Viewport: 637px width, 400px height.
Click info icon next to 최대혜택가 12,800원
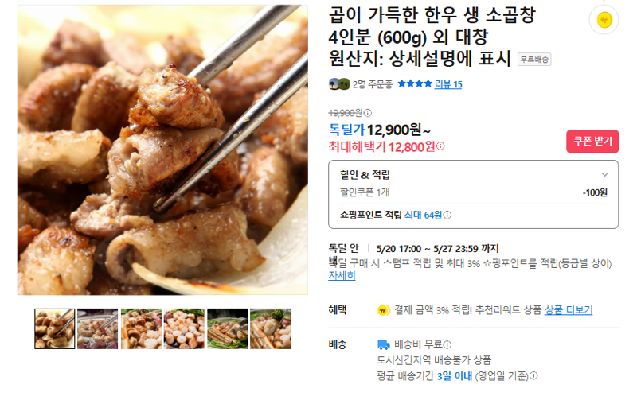(440, 146)
